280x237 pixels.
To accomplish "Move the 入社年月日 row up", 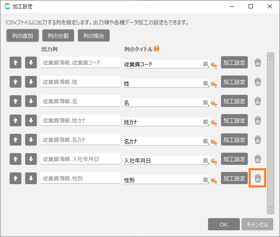I will tap(15, 159).
